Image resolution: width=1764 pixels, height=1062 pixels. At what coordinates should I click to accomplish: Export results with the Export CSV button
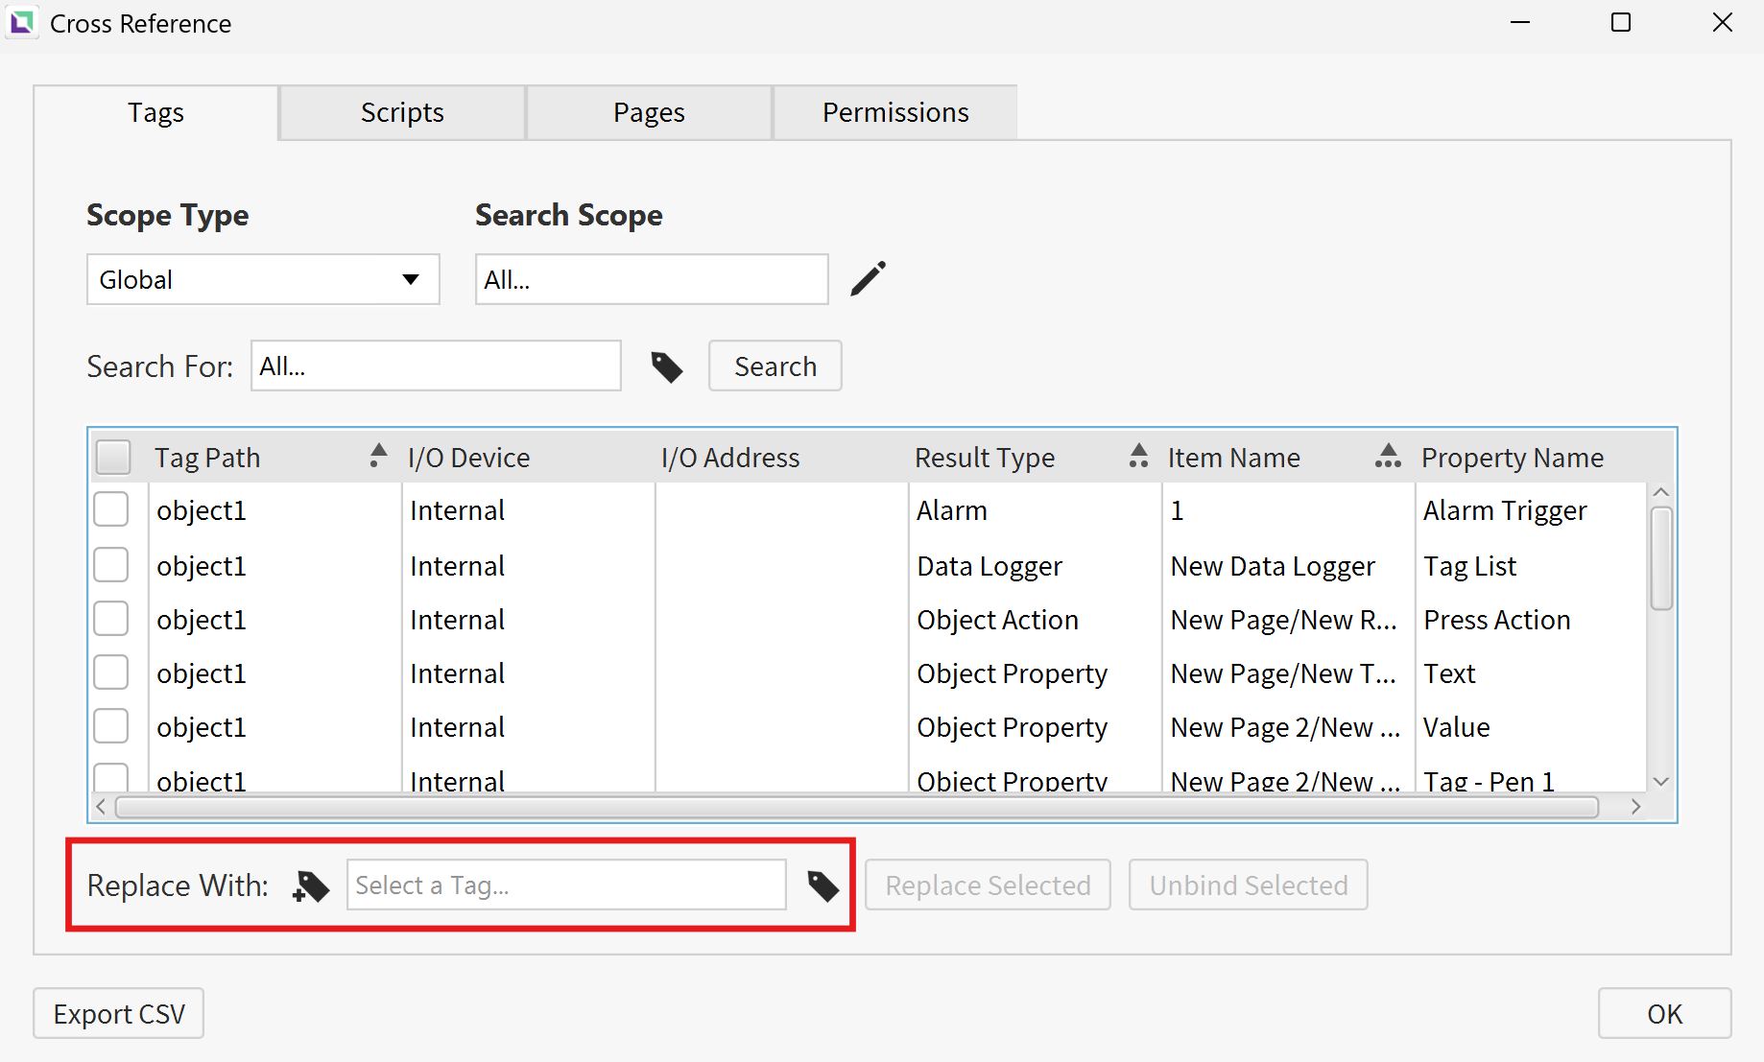click(119, 1013)
